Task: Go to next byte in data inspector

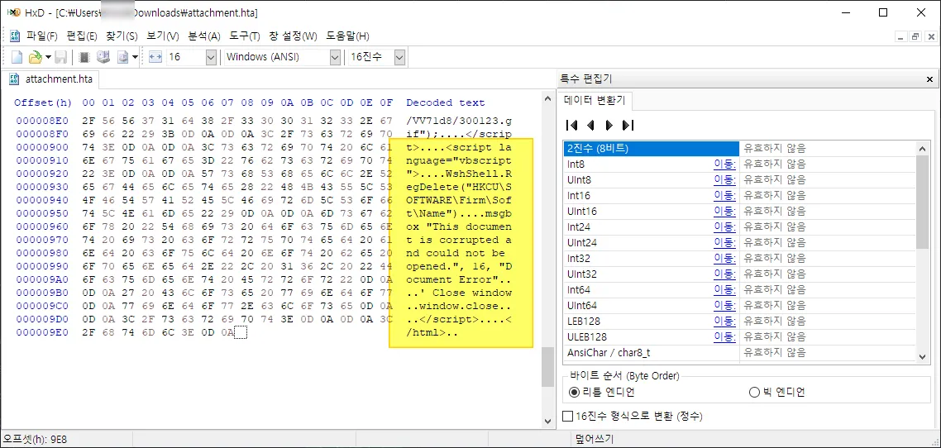Action: point(609,126)
